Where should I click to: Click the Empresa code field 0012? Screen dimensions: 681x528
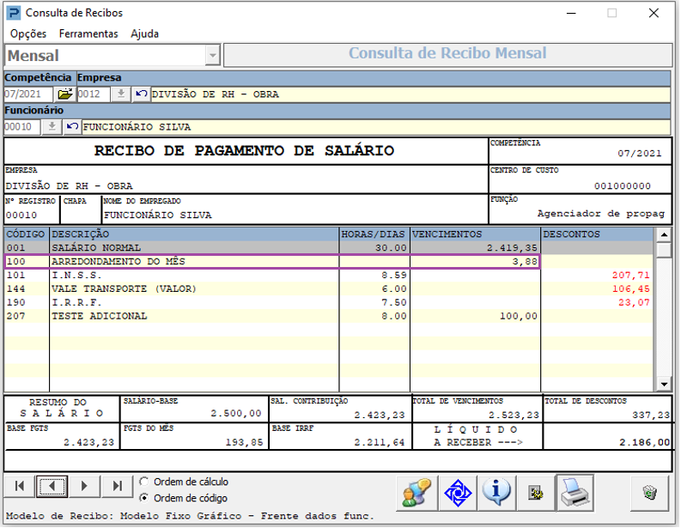point(94,94)
